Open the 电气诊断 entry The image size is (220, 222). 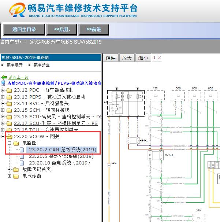pos(32,176)
